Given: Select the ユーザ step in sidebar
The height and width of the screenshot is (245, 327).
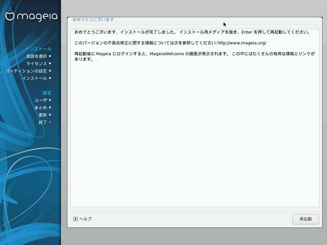Looking at the screenshot, I should [41, 100].
